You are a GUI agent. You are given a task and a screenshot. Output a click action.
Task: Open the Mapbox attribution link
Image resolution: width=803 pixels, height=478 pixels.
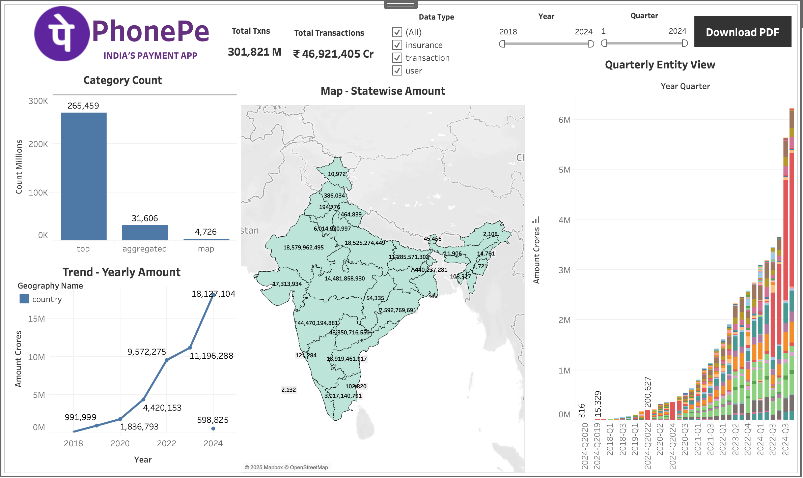[264, 467]
